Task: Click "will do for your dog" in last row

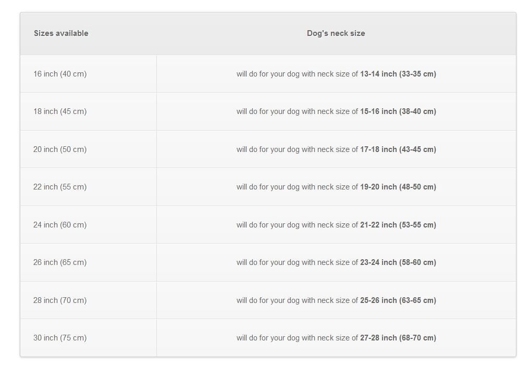Action: pyautogui.click(x=268, y=338)
